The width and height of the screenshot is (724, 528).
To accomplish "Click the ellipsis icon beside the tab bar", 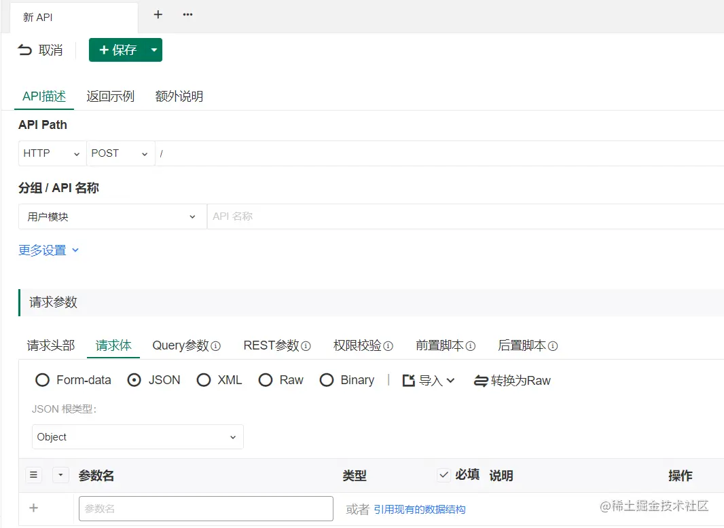I will pos(187,15).
